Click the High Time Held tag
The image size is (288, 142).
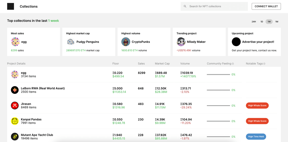(x=256, y=137)
